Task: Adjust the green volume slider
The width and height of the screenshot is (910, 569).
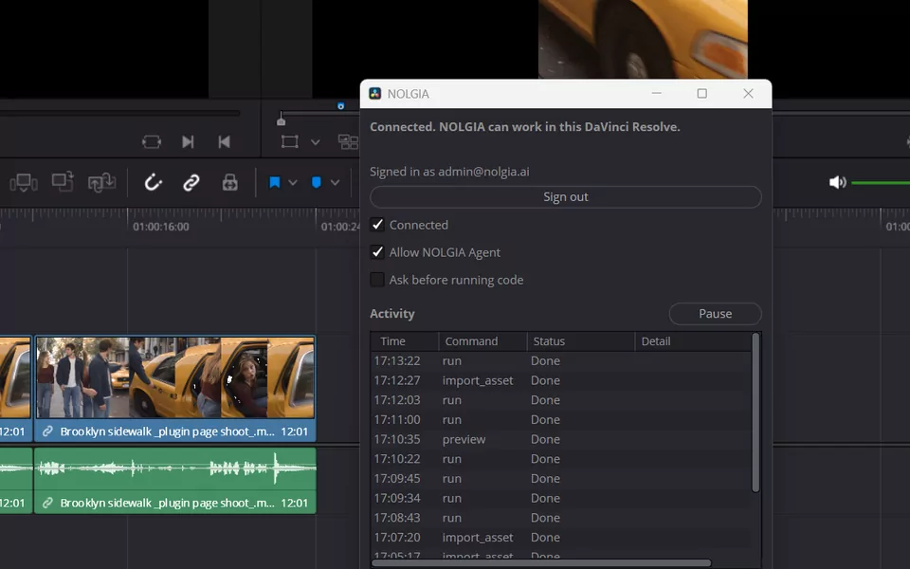Action: (x=881, y=183)
